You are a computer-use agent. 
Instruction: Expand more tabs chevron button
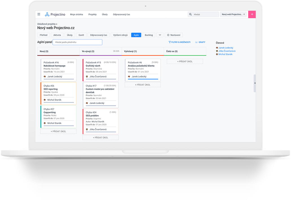[160, 35]
